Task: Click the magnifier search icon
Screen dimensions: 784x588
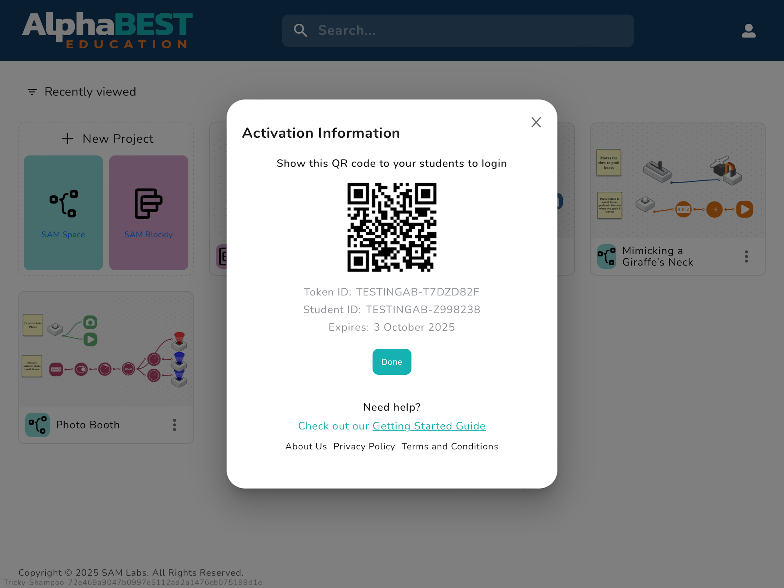Action: coord(300,30)
